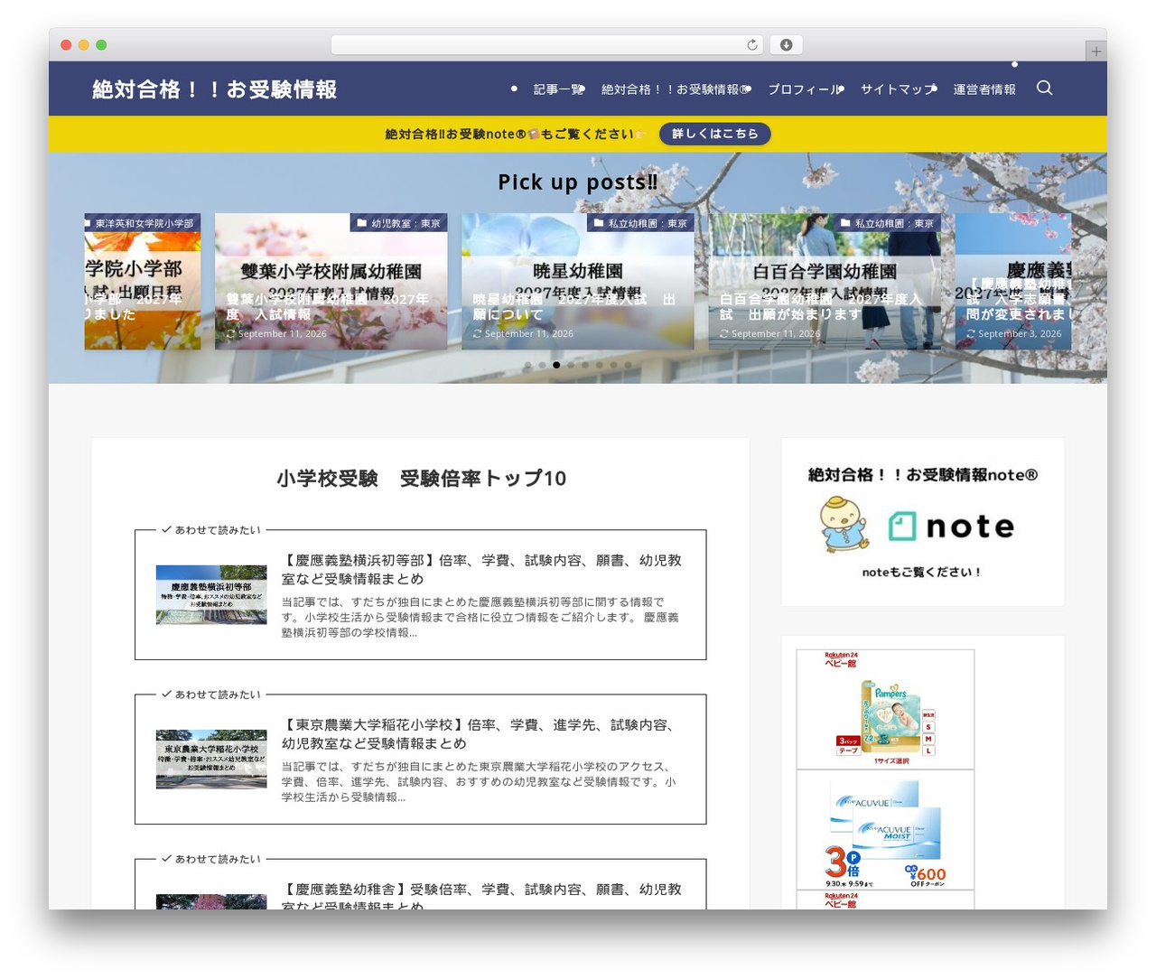Go to the last carousel slide dot
The height and width of the screenshot is (979, 1156).
pyautogui.click(x=629, y=365)
